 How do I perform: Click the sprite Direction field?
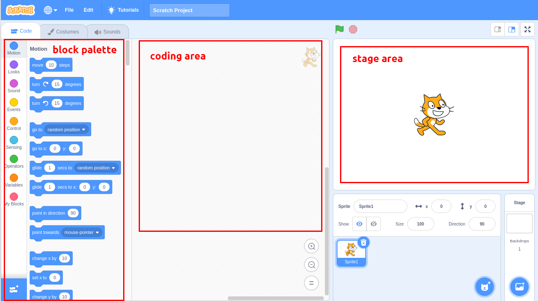tap(482, 224)
